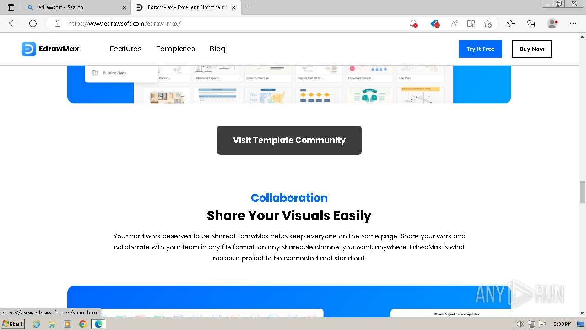586x330 pixels.
Task: Click the browser Back arrow
Action: point(13,23)
